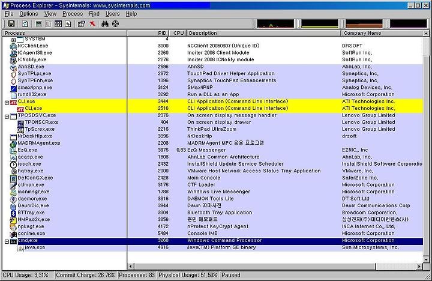
Task: Sort by the CPU column header
Action: pyautogui.click(x=178, y=33)
